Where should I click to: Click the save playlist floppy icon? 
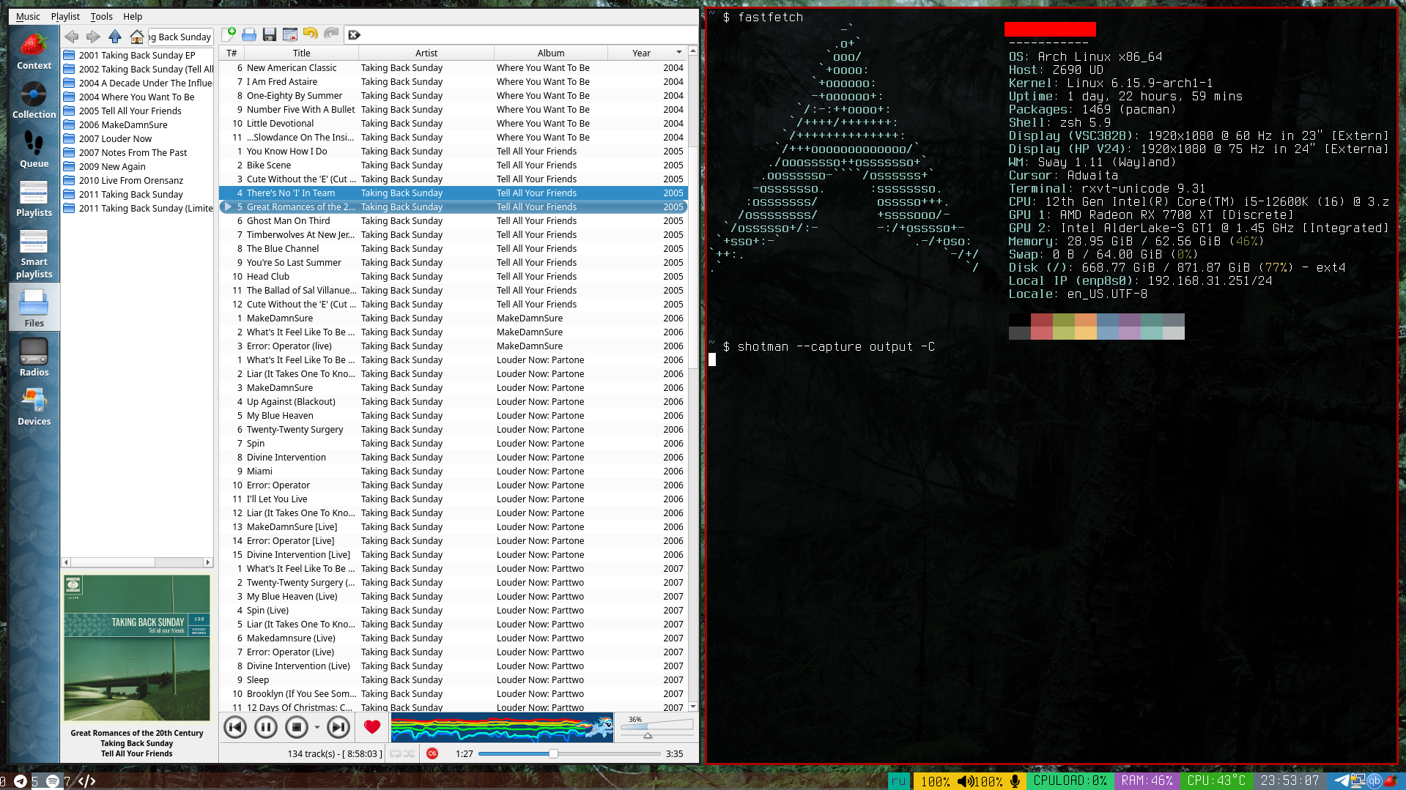[270, 34]
